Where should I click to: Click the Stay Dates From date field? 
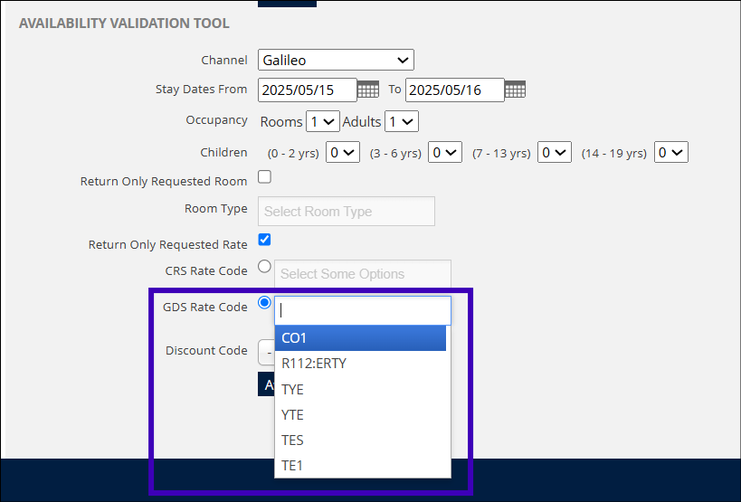pyautogui.click(x=308, y=90)
